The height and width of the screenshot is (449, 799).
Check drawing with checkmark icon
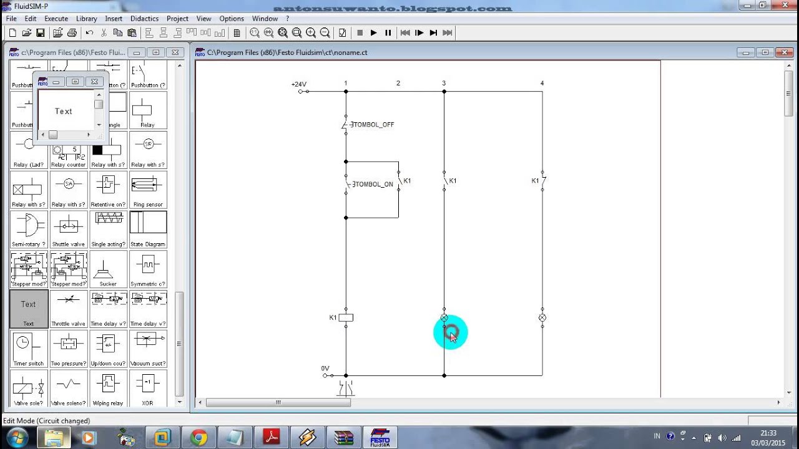tap(342, 32)
